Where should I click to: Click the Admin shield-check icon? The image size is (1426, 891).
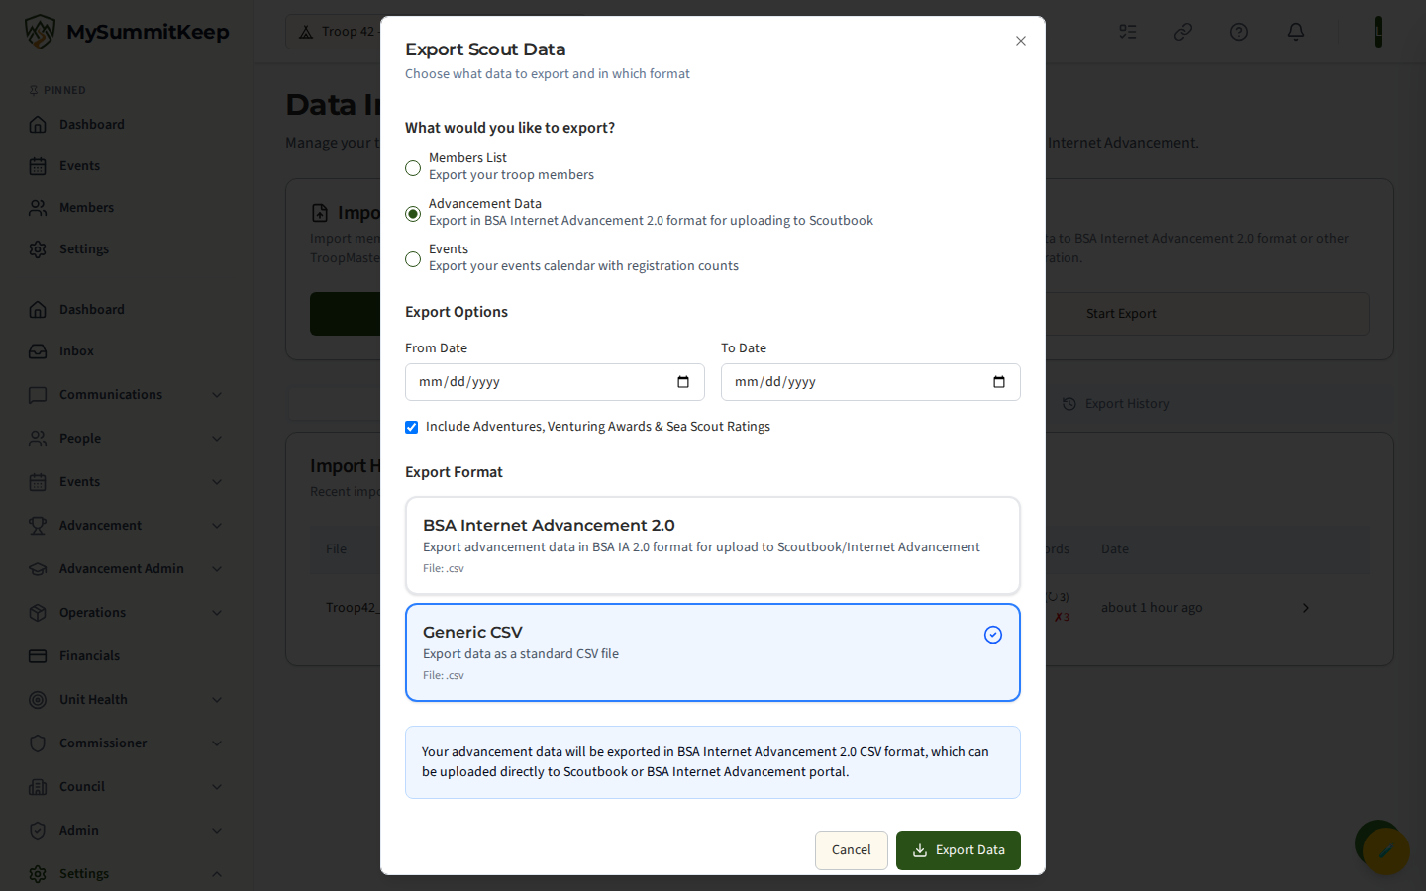pyautogui.click(x=38, y=831)
